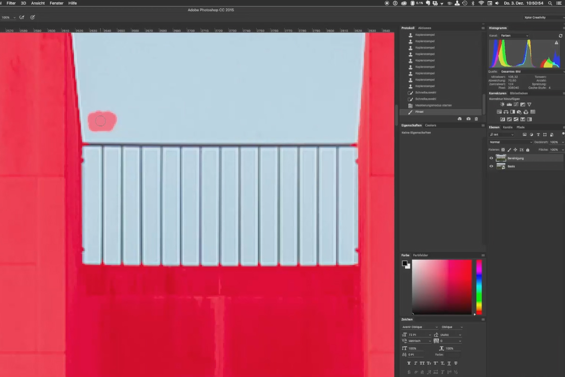Add a Selective Color adjustment icon
This screenshot has width=565, height=377.
point(523,119)
